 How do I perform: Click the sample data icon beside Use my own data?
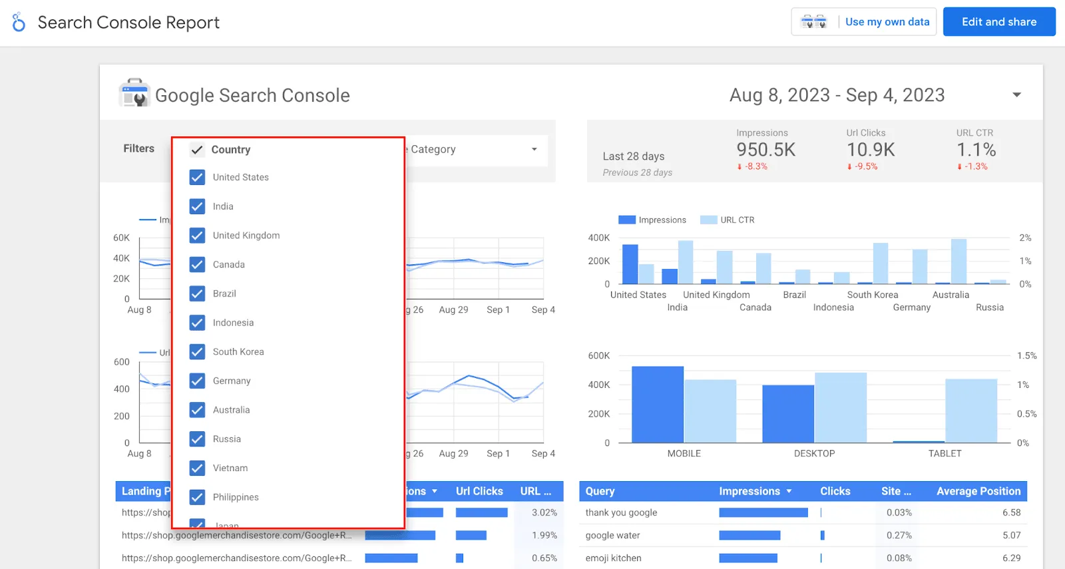(813, 22)
